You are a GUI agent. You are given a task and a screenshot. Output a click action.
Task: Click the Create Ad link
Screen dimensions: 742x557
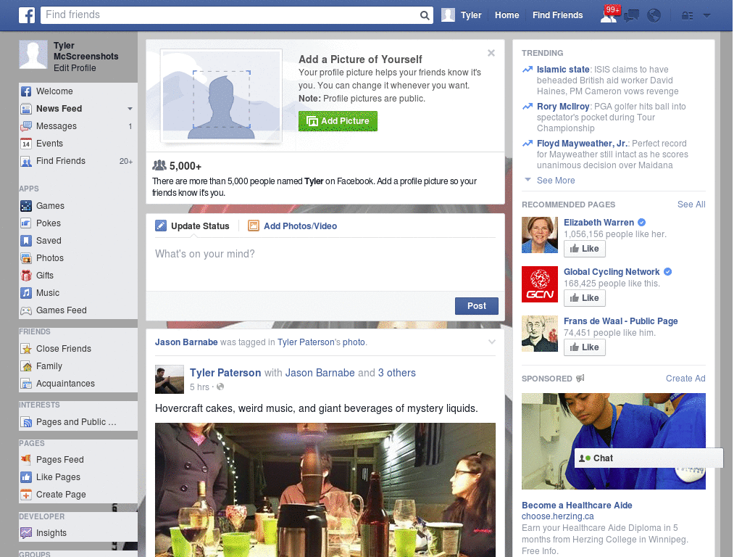coord(685,379)
